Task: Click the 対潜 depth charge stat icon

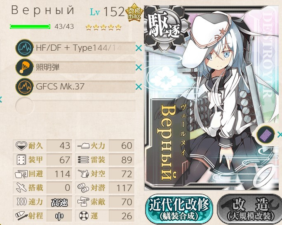Action: pos(83,188)
